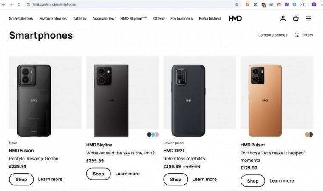Viewport: 323px width, 191px height.
Task: Click Compare phones link
Action: 272,35
